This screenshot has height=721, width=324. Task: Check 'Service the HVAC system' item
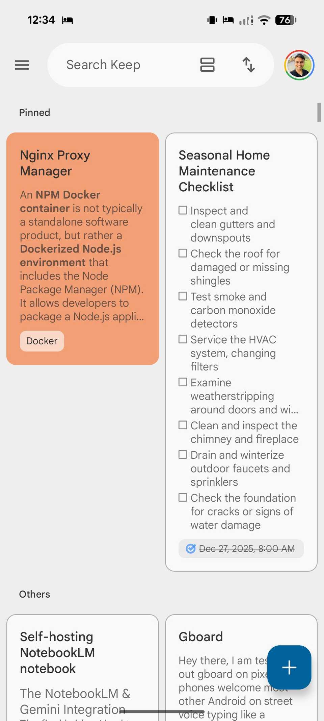point(183,339)
